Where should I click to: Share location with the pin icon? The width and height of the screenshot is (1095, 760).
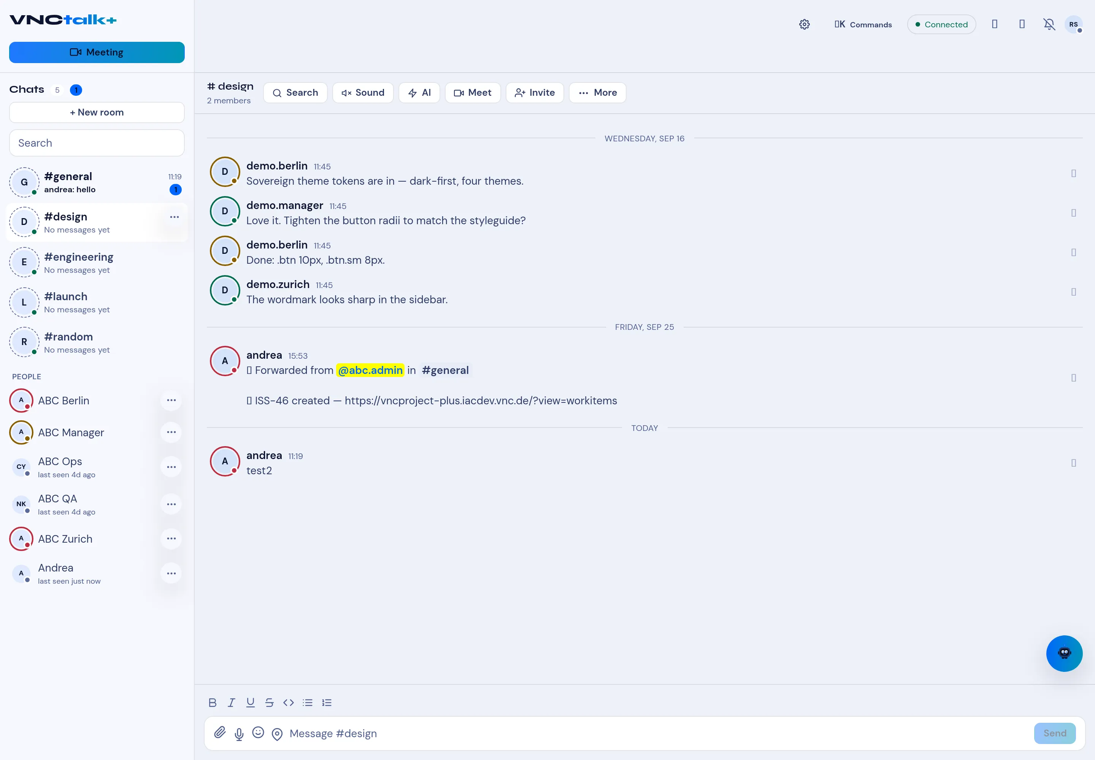[x=277, y=734]
